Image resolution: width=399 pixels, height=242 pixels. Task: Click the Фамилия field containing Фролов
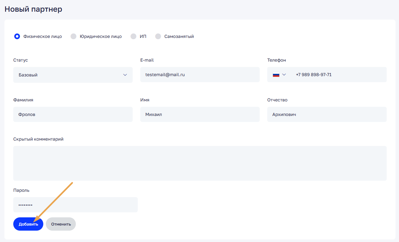coord(73,114)
